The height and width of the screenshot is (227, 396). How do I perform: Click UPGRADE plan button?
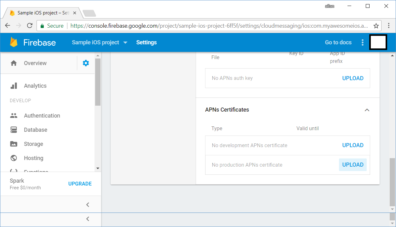[x=80, y=184]
